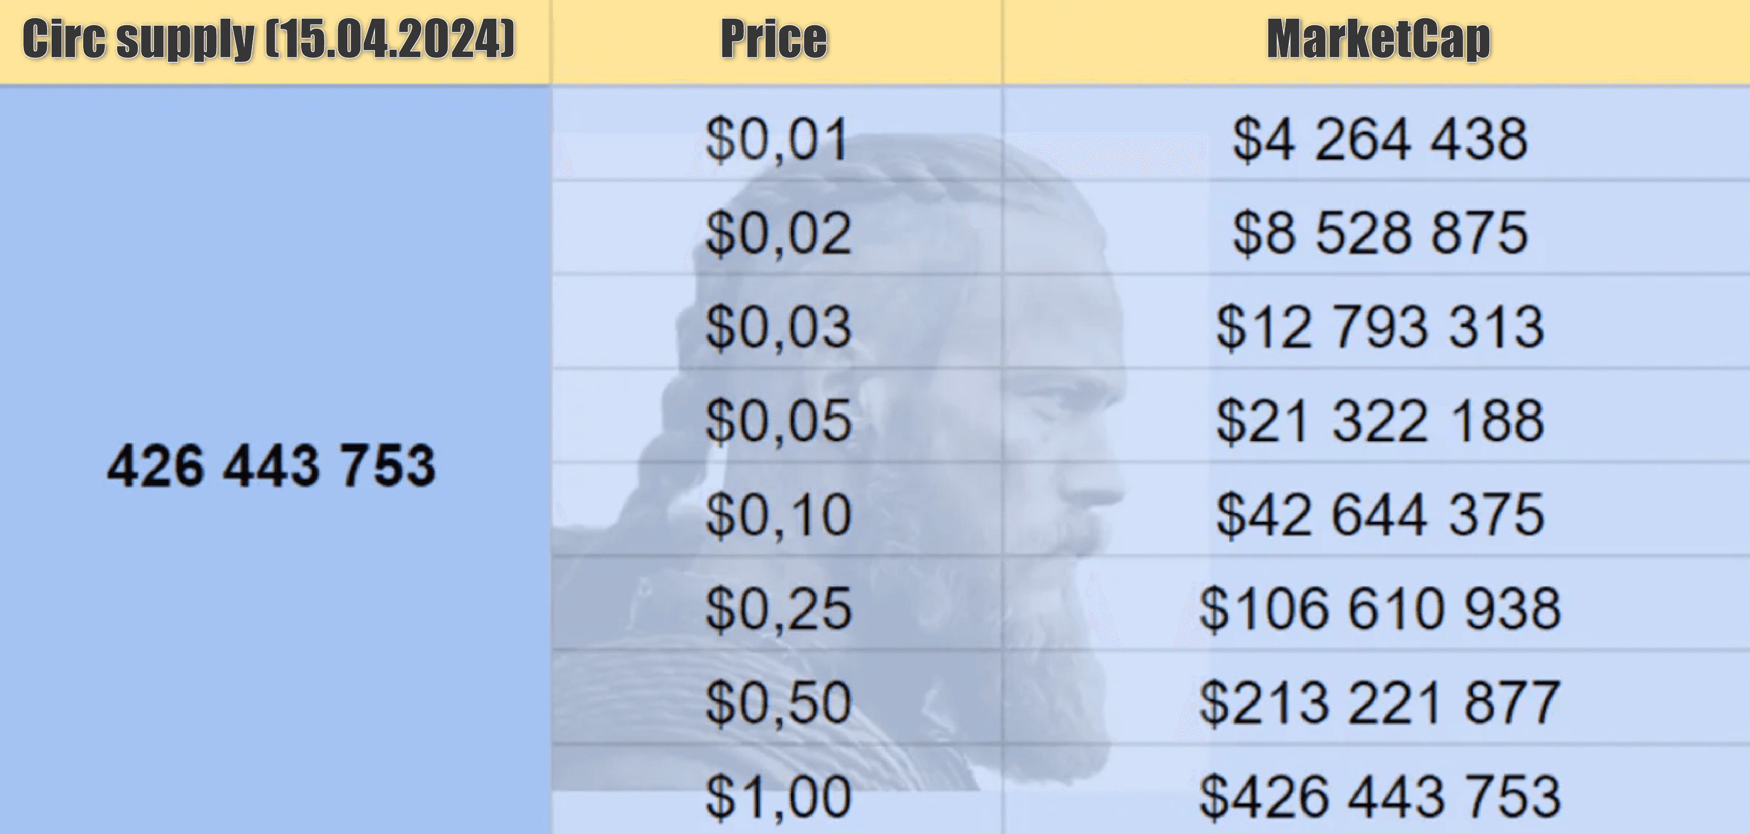1750x834 pixels.
Task: Click the $8 528 875 market cap cell
Action: (1376, 227)
